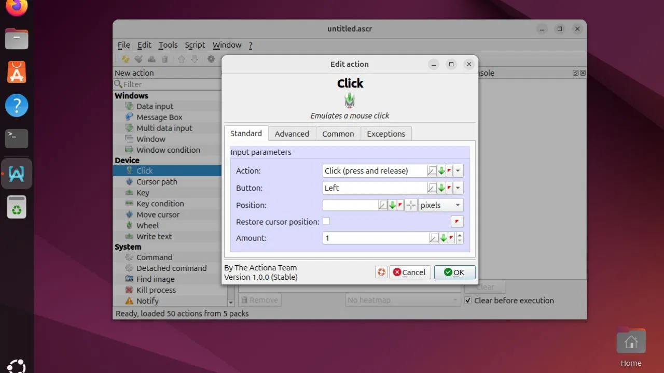Cancel the Edit action dialog
The image size is (664, 373).
pos(410,272)
